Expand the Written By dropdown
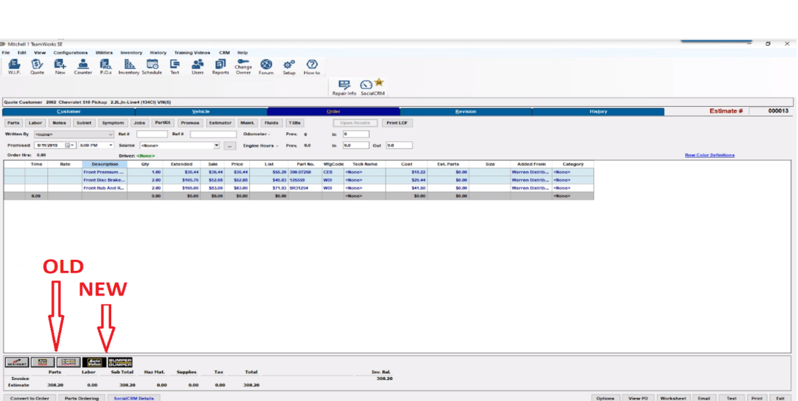This screenshot has height=401, width=798. click(x=111, y=134)
